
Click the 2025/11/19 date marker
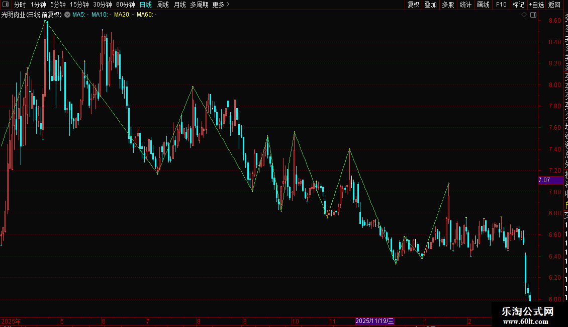(374, 321)
